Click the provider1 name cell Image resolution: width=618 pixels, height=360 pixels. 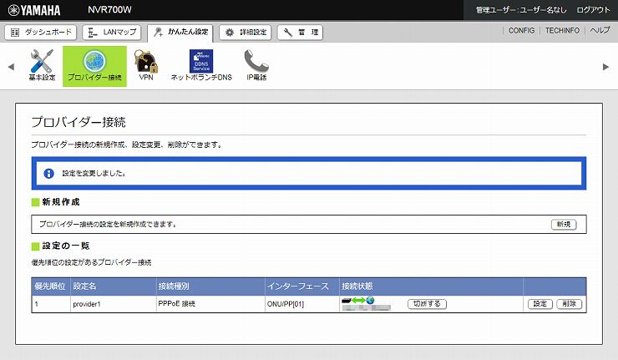tap(113, 304)
